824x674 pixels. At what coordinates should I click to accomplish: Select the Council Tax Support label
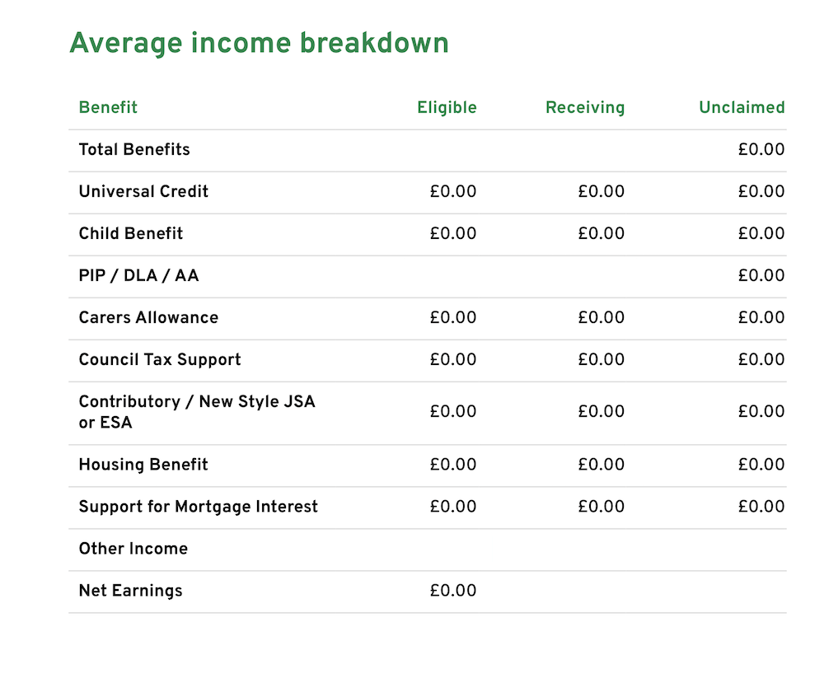(160, 360)
